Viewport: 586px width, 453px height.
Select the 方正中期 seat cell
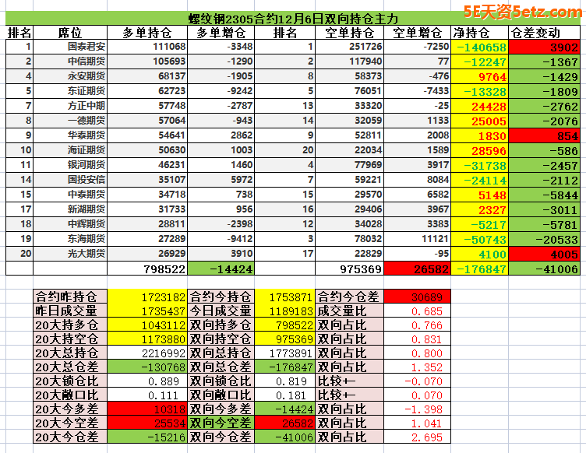tap(70, 106)
